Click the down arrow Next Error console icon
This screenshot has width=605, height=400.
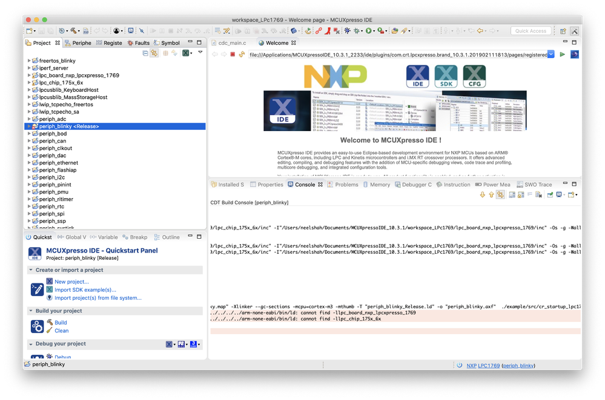tap(482, 195)
